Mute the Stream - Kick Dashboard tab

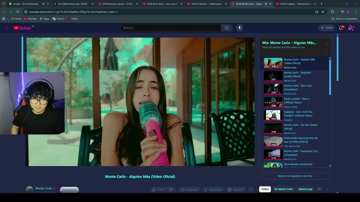(43, 4)
